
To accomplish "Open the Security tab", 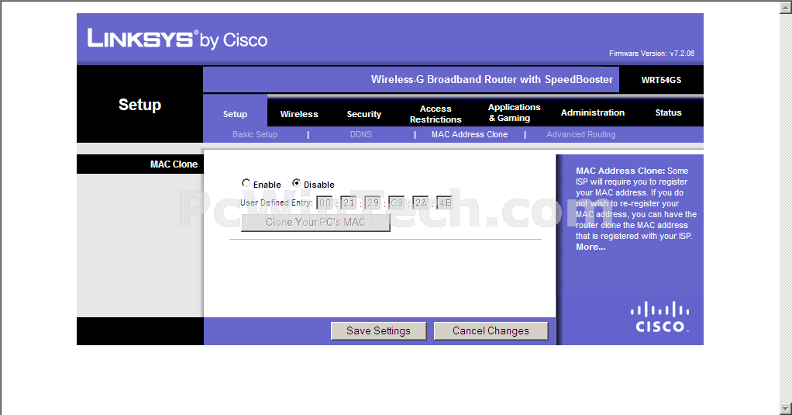I will (x=363, y=114).
